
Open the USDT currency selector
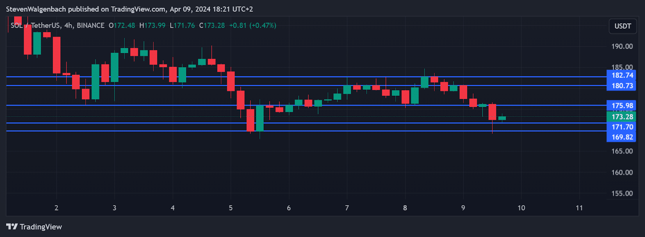(x=622, y=26)
